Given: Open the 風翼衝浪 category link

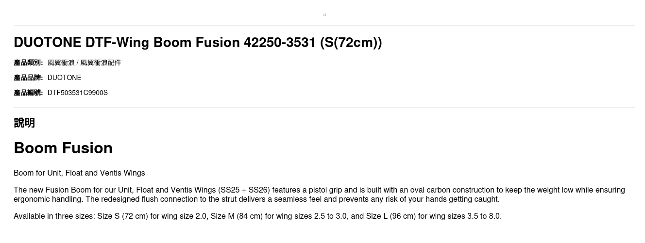Looking at the screenshot, I should point(61,63).
